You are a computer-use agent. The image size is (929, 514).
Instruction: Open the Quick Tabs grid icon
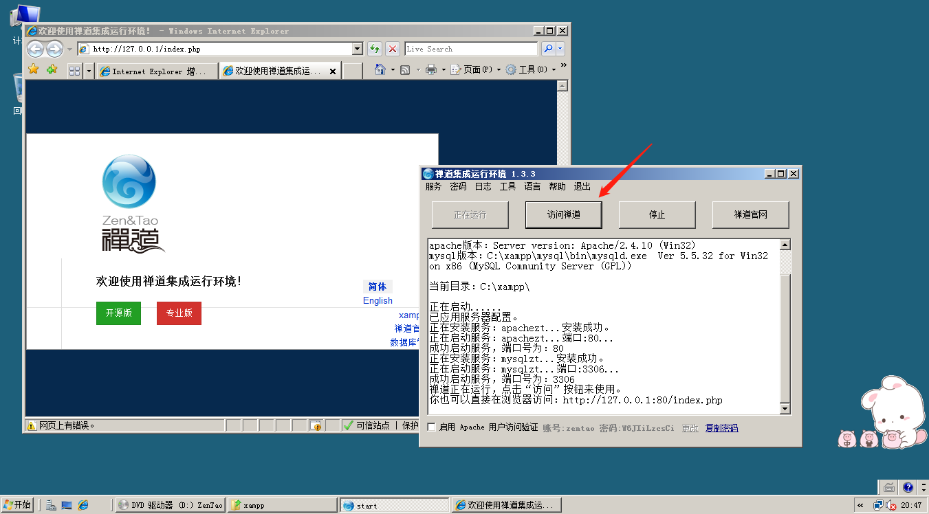pyautogui.click(x=75, y=71)
